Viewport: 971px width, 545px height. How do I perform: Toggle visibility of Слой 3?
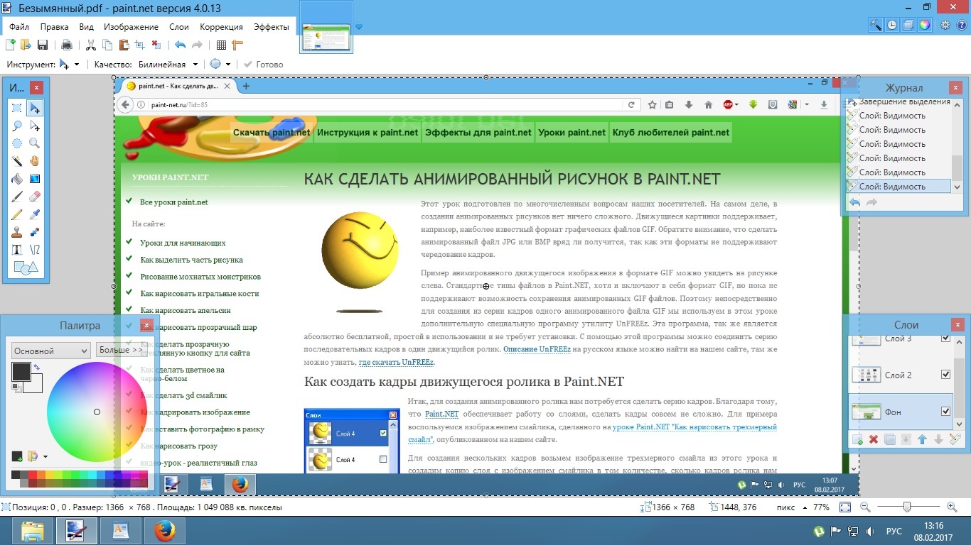(945, 338)
